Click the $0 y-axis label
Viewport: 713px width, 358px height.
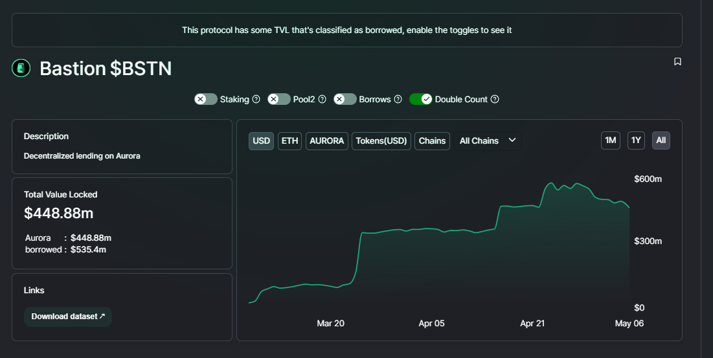[639, 308]
